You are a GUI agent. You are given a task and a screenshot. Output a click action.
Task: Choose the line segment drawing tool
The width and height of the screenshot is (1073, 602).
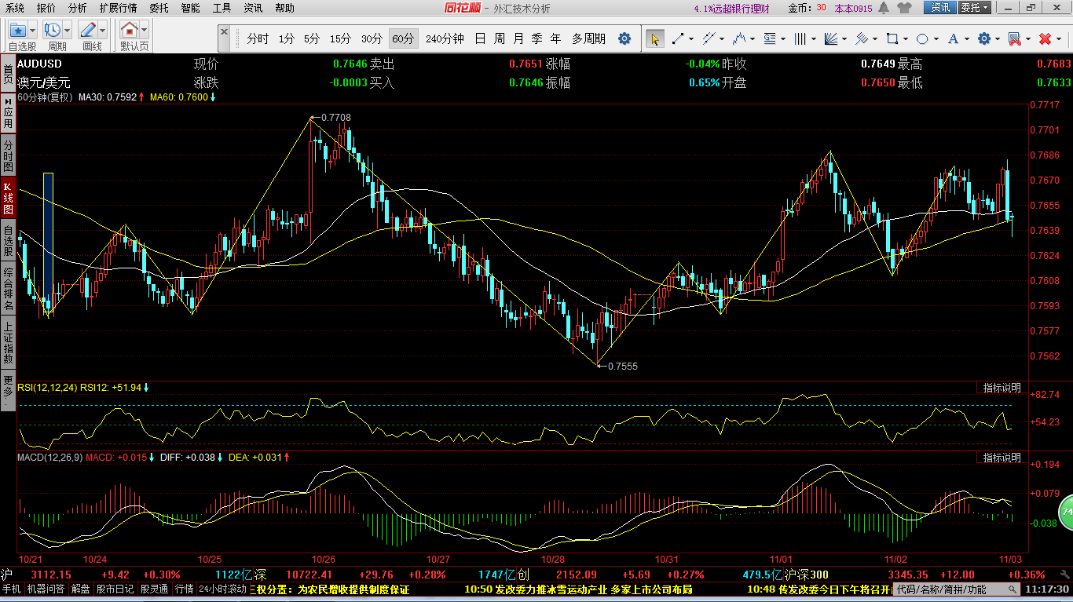(x=676, y=38)
